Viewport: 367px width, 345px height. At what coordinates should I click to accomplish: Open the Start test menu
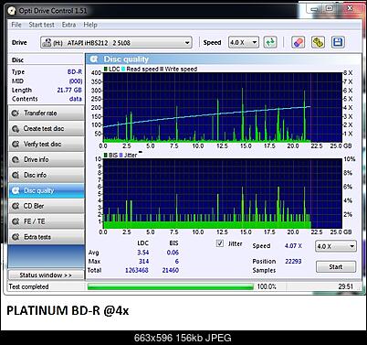(41, 25)
